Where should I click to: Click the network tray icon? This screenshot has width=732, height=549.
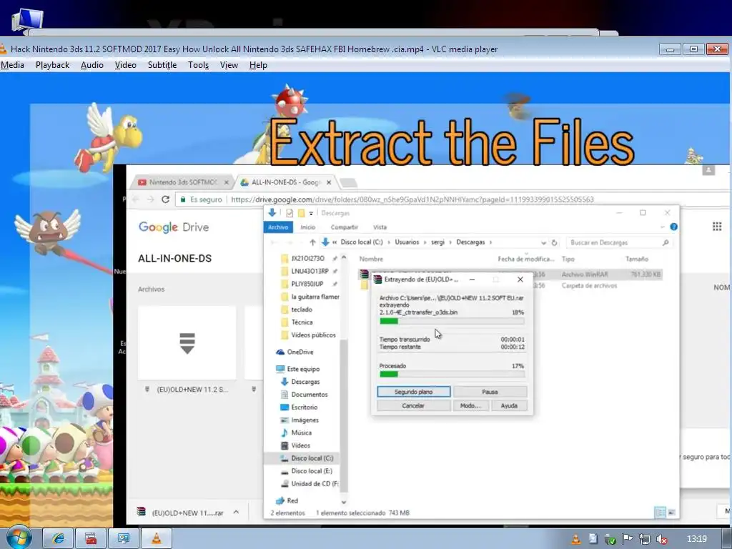[645, 539]
